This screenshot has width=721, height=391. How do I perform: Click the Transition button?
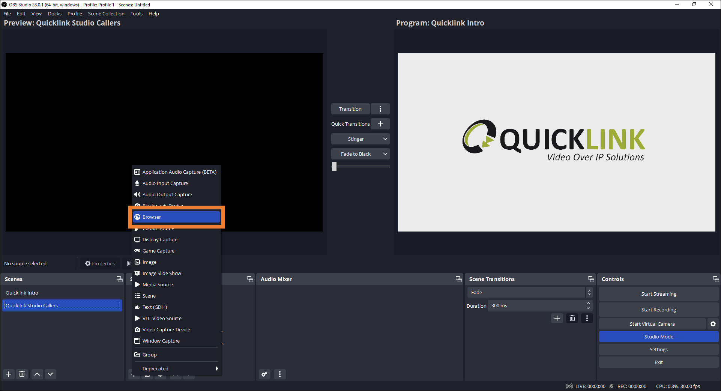point(350,109)
